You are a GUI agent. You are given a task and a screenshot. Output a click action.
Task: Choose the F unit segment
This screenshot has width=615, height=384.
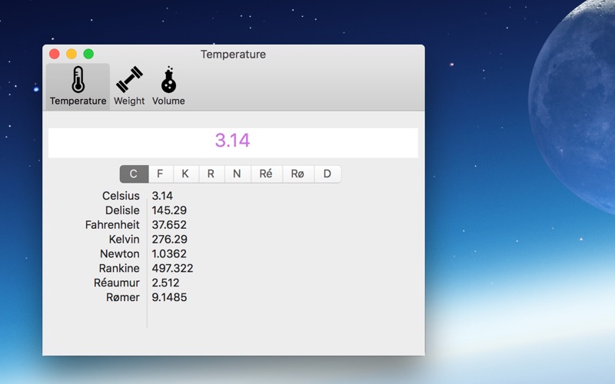(x=161, y=174)
